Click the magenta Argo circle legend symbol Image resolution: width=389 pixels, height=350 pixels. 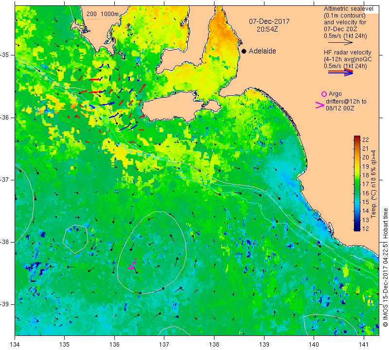(324, 94)
